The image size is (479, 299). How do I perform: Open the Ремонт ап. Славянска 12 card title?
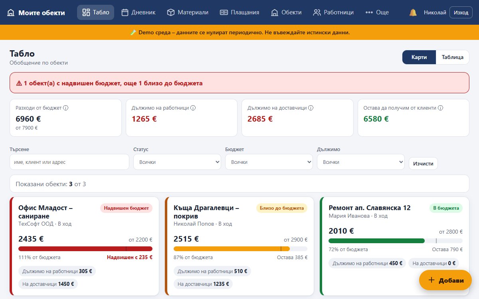pyautogui.click(x=370, y=208)
